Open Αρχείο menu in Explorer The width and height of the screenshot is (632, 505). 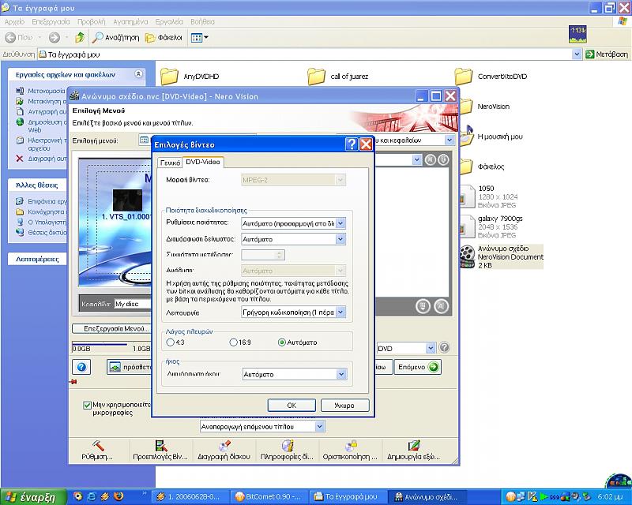pos(14,21)
